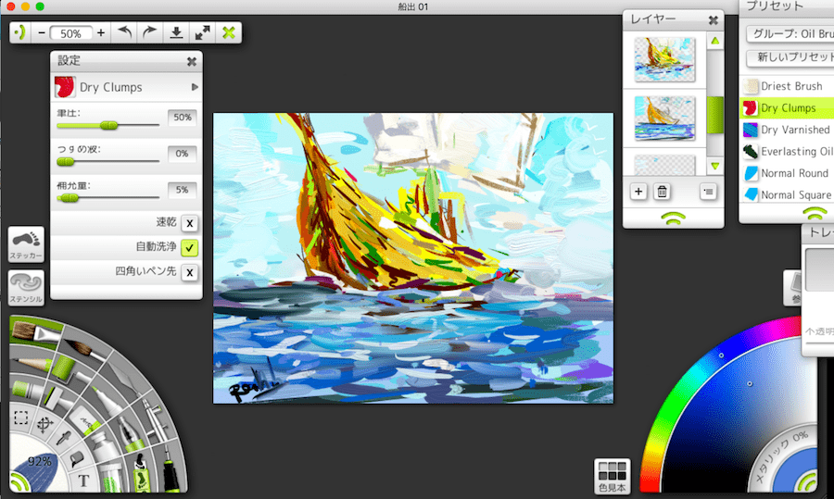This screenshot has width=834, height=499.
Task: Select the Normal Round preset
Action: [x=788, y=173]
